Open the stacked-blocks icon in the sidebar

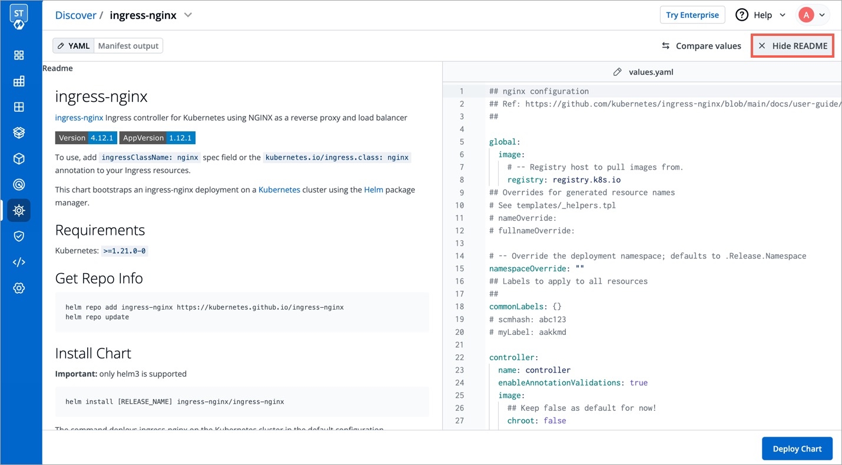[19, 81]
